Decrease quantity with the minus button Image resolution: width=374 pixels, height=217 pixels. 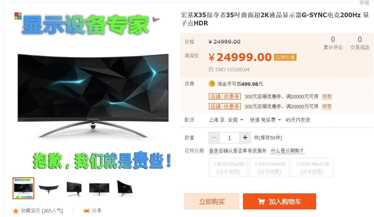(x=214, y=138)
